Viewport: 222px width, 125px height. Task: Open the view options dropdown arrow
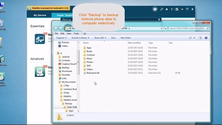(x=194, y=38)
